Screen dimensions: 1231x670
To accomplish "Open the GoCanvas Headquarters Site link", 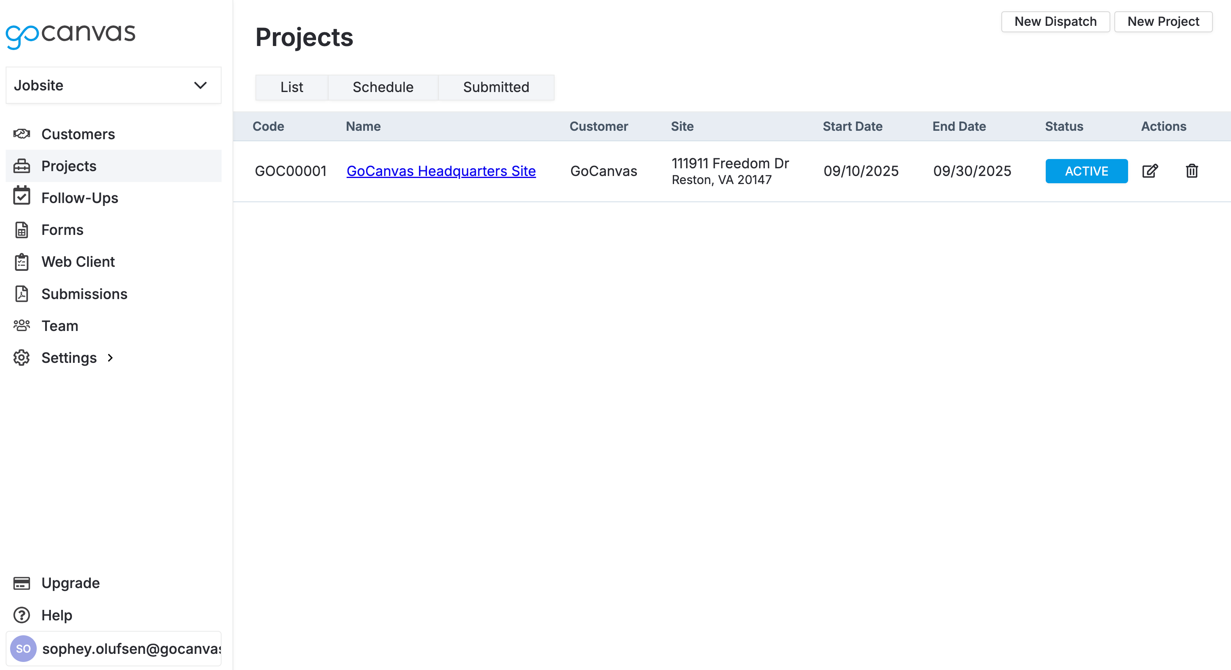I will tap(441, 171).
